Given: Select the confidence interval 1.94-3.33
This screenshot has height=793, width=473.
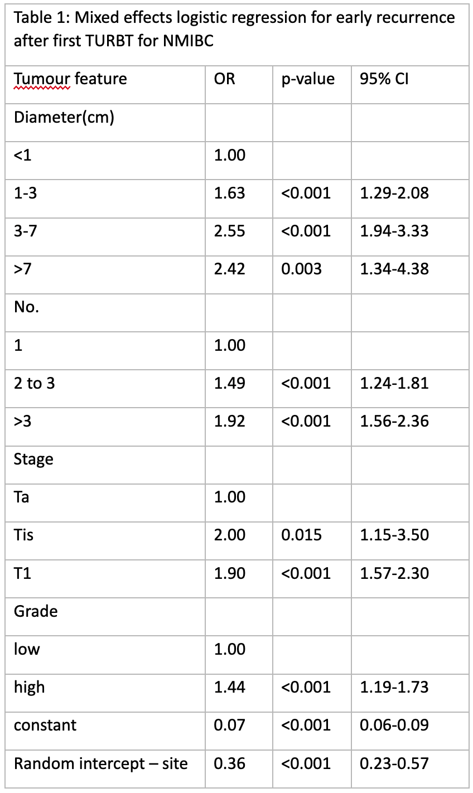Looking at the screenshot, I should (x=394, y=231).
